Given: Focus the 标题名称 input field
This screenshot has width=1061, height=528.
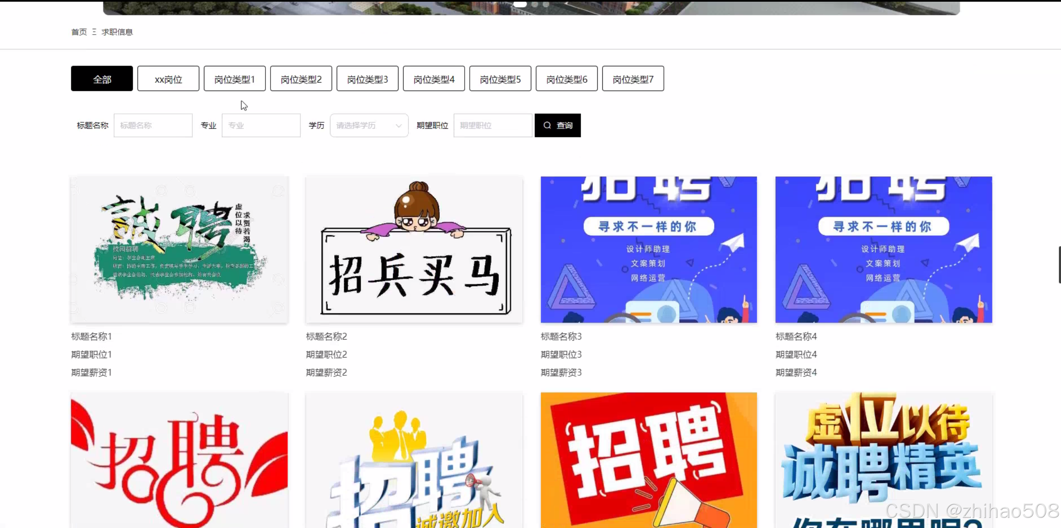Looking at the screenshot, I should (153, 126).
